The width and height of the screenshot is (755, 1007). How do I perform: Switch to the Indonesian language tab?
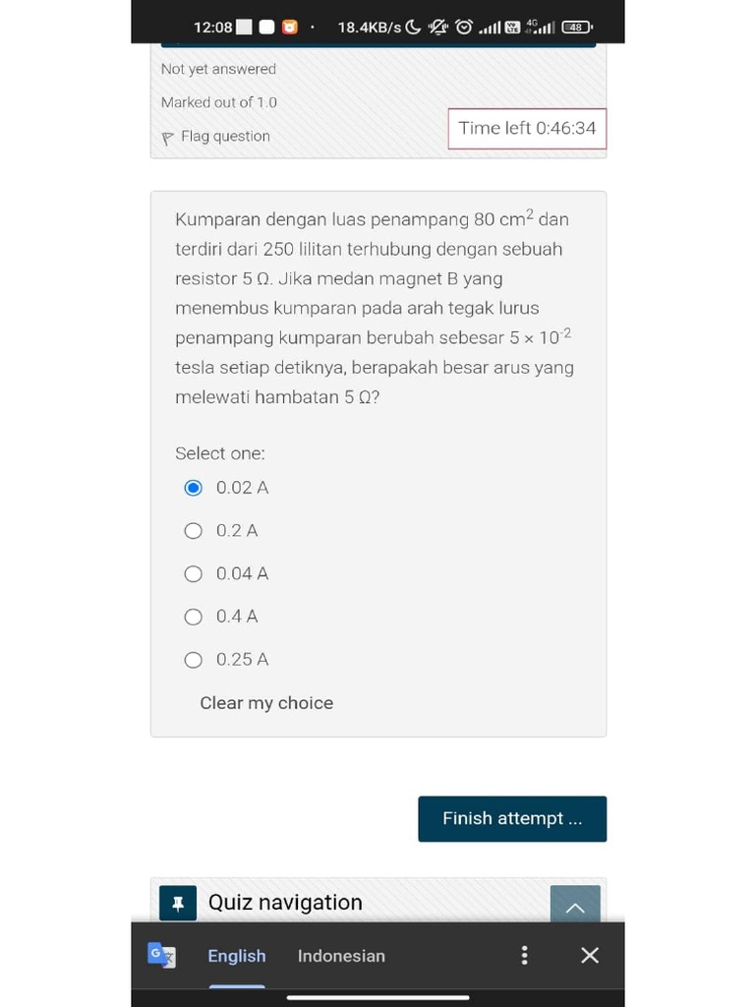pyautogui.click(x=341, y=956)
